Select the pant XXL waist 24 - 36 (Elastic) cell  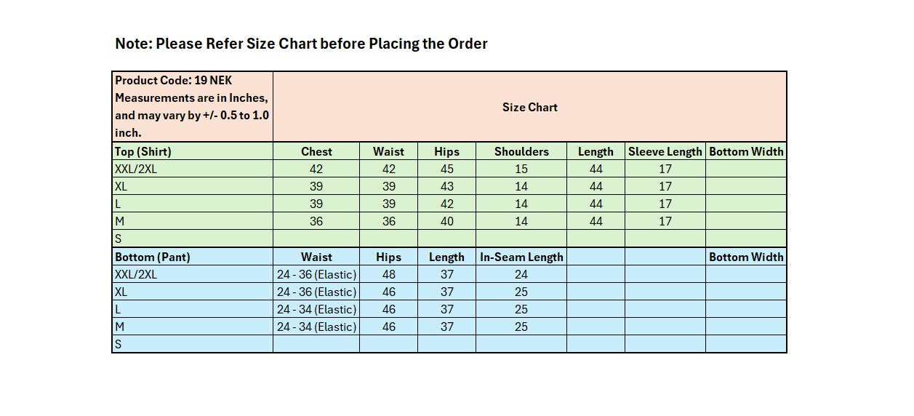pyautogui.click(x=316, y=274)
